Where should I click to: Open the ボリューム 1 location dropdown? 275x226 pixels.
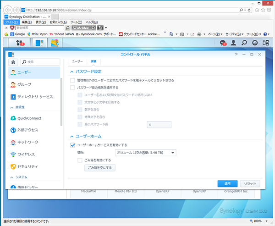tap(146, 153)
